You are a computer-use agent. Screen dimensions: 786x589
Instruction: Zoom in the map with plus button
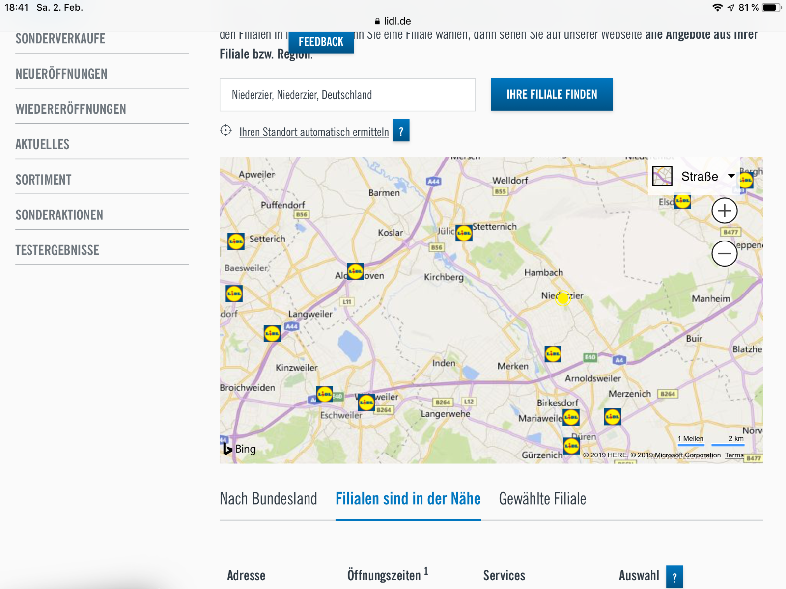click(724, 211)
